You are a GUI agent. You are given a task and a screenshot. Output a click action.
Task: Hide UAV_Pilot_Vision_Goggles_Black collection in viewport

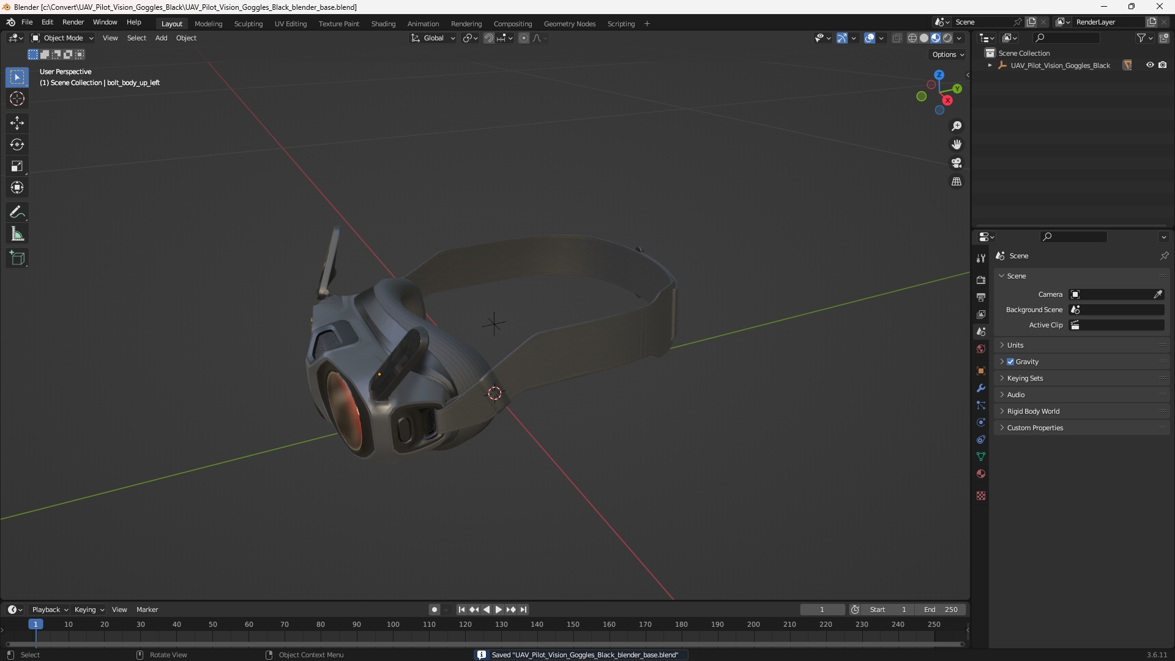(1150, 65)
